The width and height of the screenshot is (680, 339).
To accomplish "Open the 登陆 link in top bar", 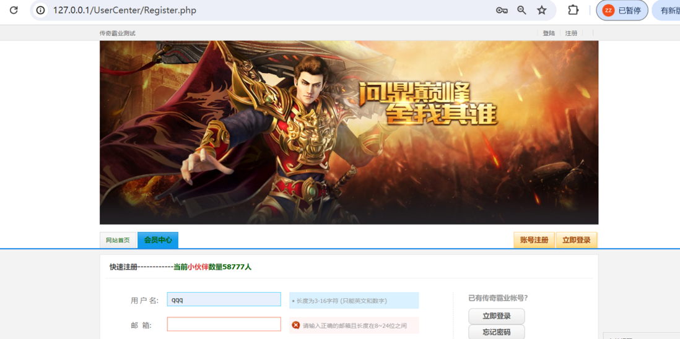I will click(549, 33).
